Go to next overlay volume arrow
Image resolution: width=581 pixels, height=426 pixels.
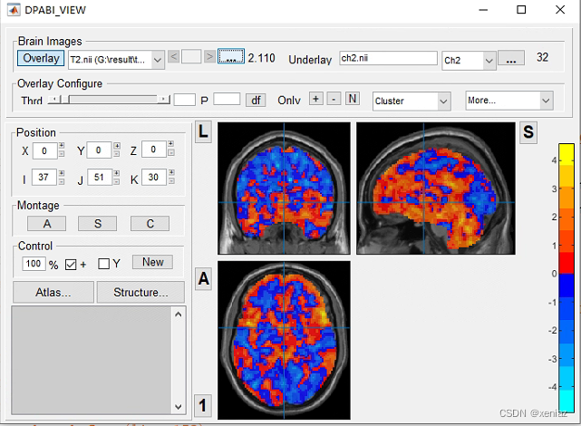click(x=209, y=57)
